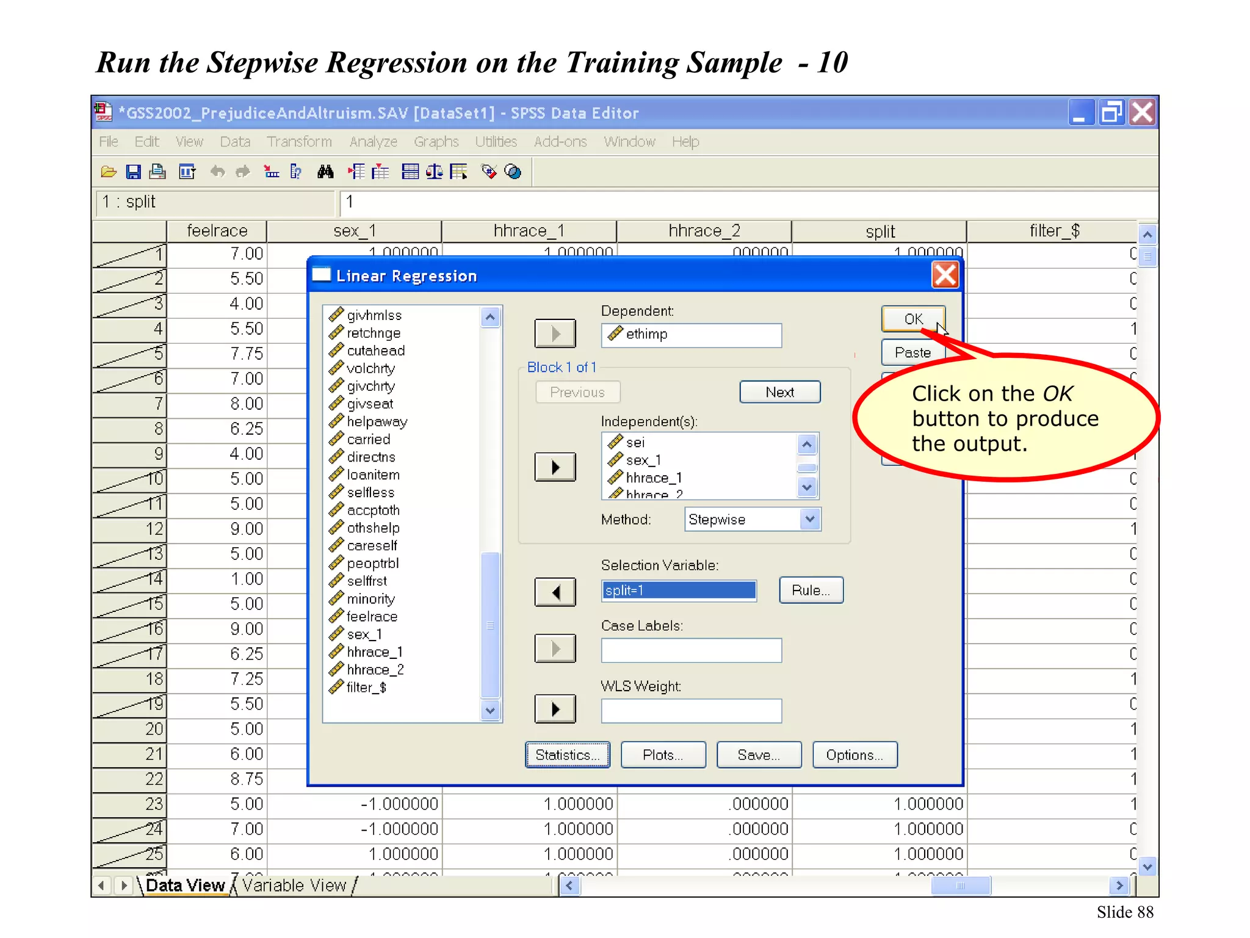Open the Utilities menu
This screenshot has width=1250, height=938.
point(496,142)
